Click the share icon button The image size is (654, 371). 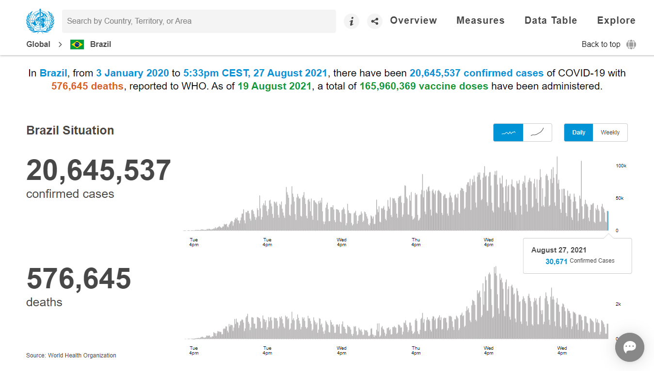375,21
